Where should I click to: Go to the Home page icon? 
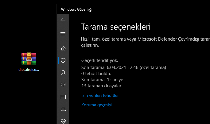coord(63,48)
